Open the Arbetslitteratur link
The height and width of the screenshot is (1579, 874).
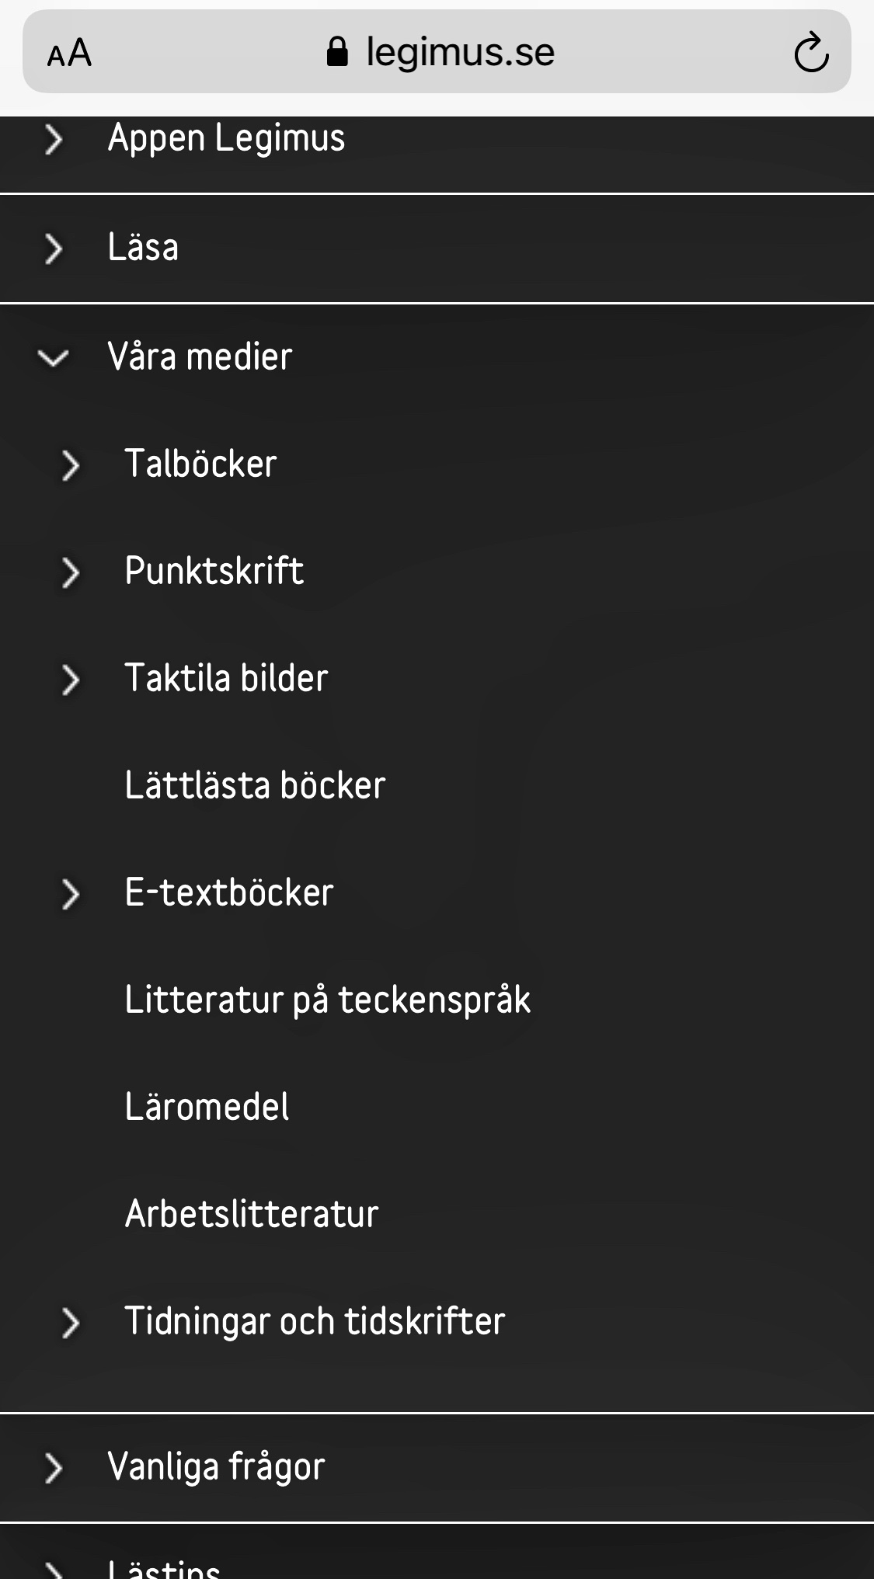click(251, 1214)
